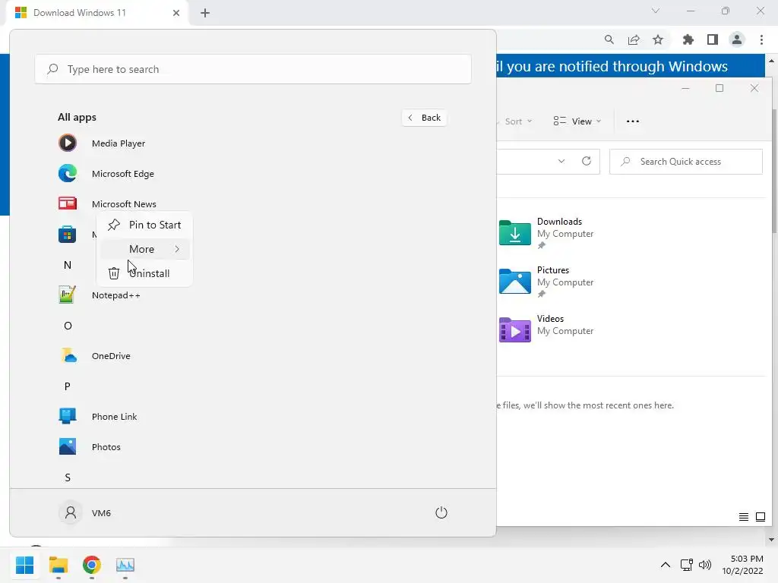778x583 pixels.
Task: Close the Download Windows 11 tab
Action: [176, 13]
